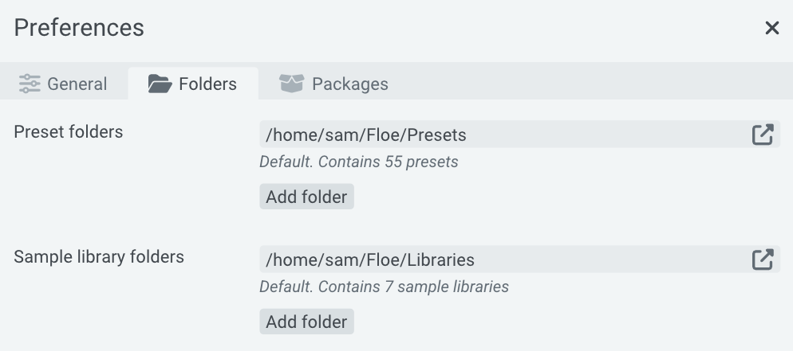This screenshot has height=351, width=793.
Task: Switch to the General tab
Action: [64, 84]
